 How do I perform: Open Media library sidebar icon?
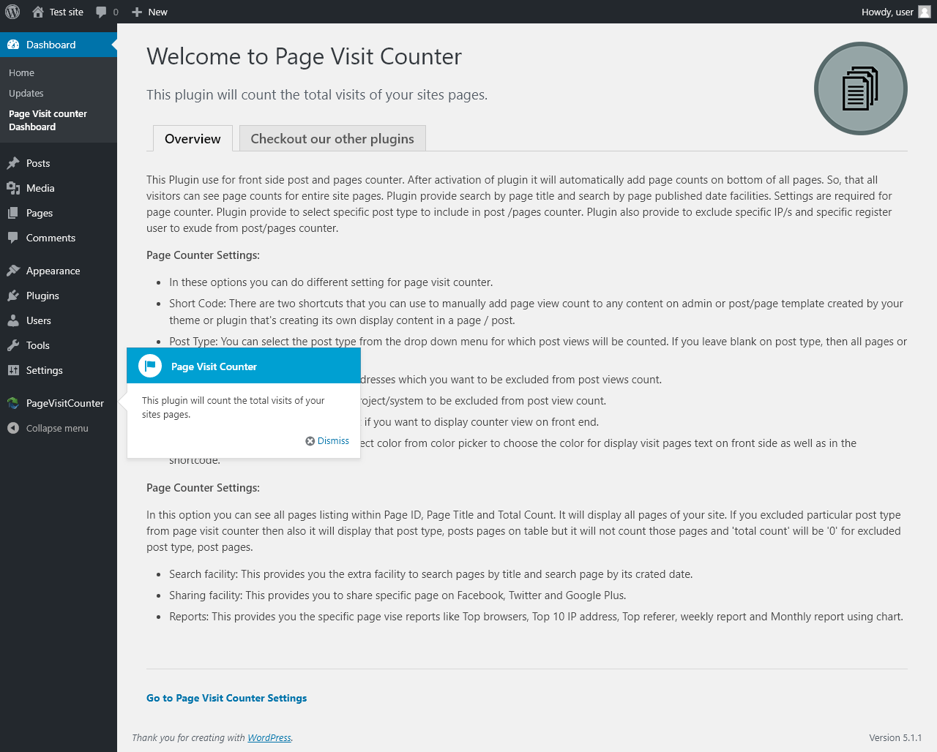pos(13,188)
